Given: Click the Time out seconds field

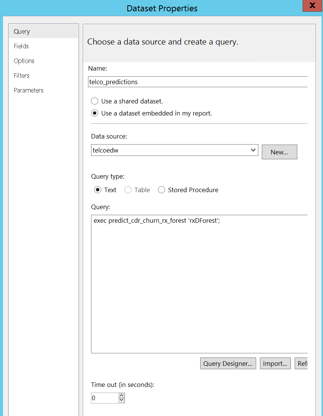Looking at the screenshot, I should tap(105, 398).
